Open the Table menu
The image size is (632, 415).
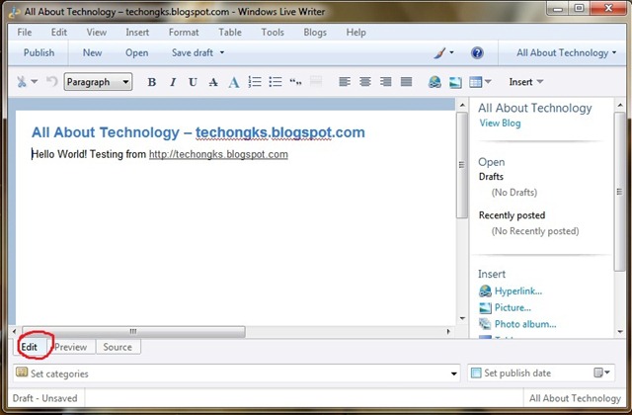tap(230, 33)
